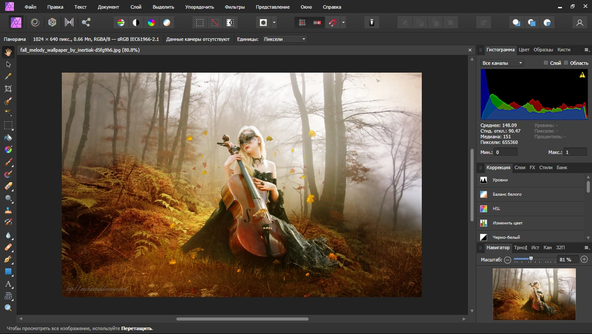Click the Select All toolbar icon
This screenshot has height=334, width=592.
click(199, 23)
